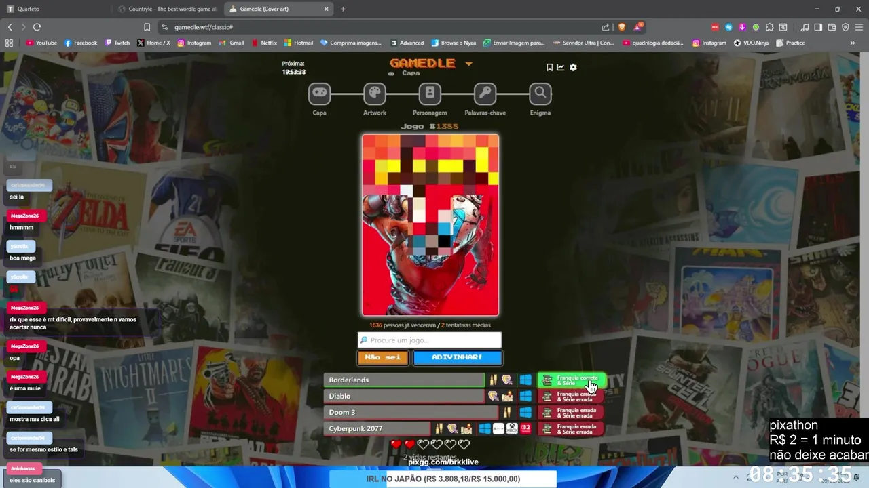Open the browser extensions puzzle icon

pos(769,27)
